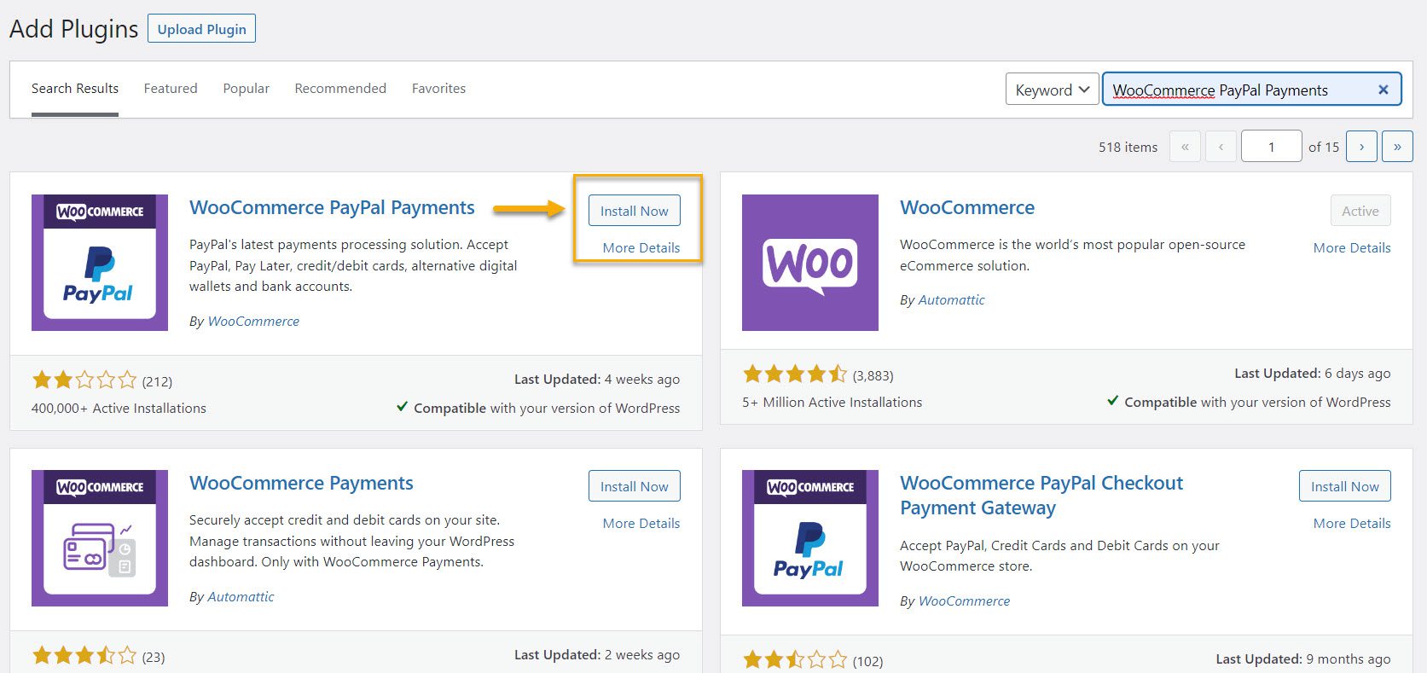Open Automattic author link under WooCommerce Payments
The width and height of the screenshot is (1427, 673).
241,597
